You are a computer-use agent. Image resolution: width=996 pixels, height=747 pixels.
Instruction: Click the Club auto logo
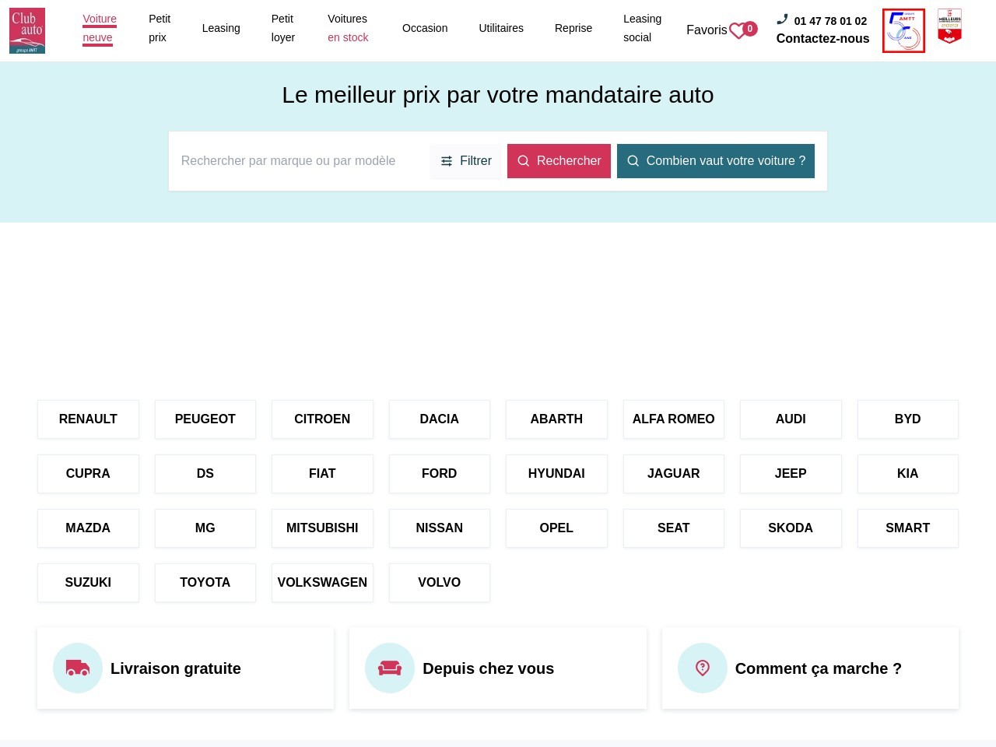point(27,30)
